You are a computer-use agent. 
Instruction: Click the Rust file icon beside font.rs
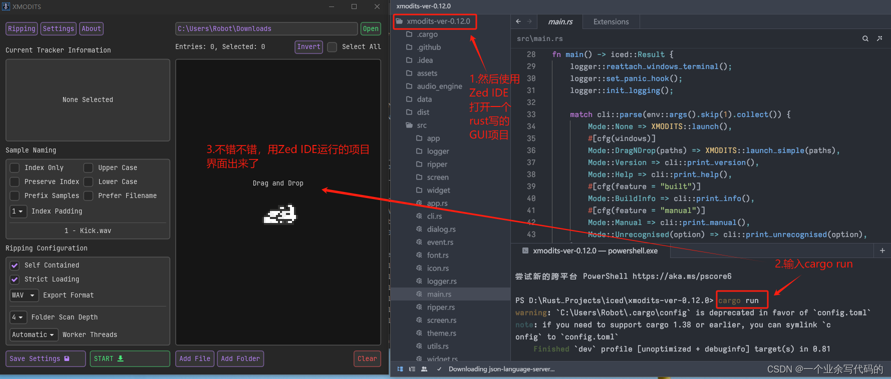419,255
